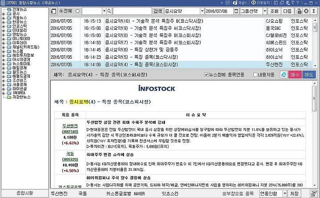Click the 전체뉴스 folder icon
The image size is (320, 198).
pos(9,9)
